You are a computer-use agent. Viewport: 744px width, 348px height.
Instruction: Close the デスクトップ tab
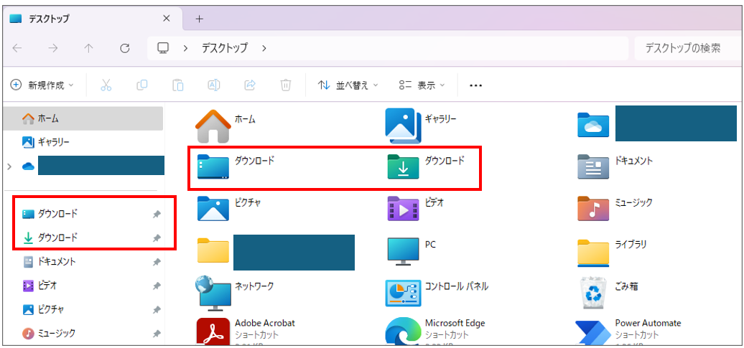(166, 19)
